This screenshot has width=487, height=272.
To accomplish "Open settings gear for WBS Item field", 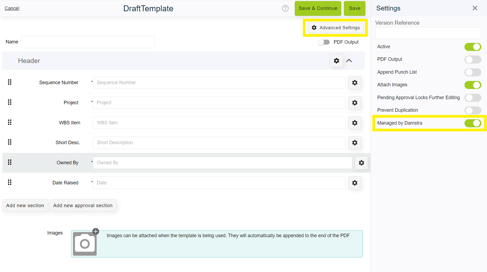I will point(355,123).
